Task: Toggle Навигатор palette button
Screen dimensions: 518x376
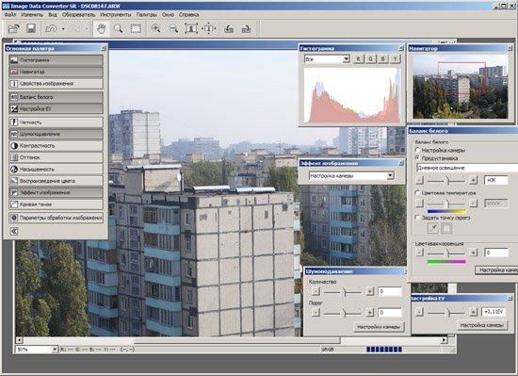Action: click(x=57, y=72)
